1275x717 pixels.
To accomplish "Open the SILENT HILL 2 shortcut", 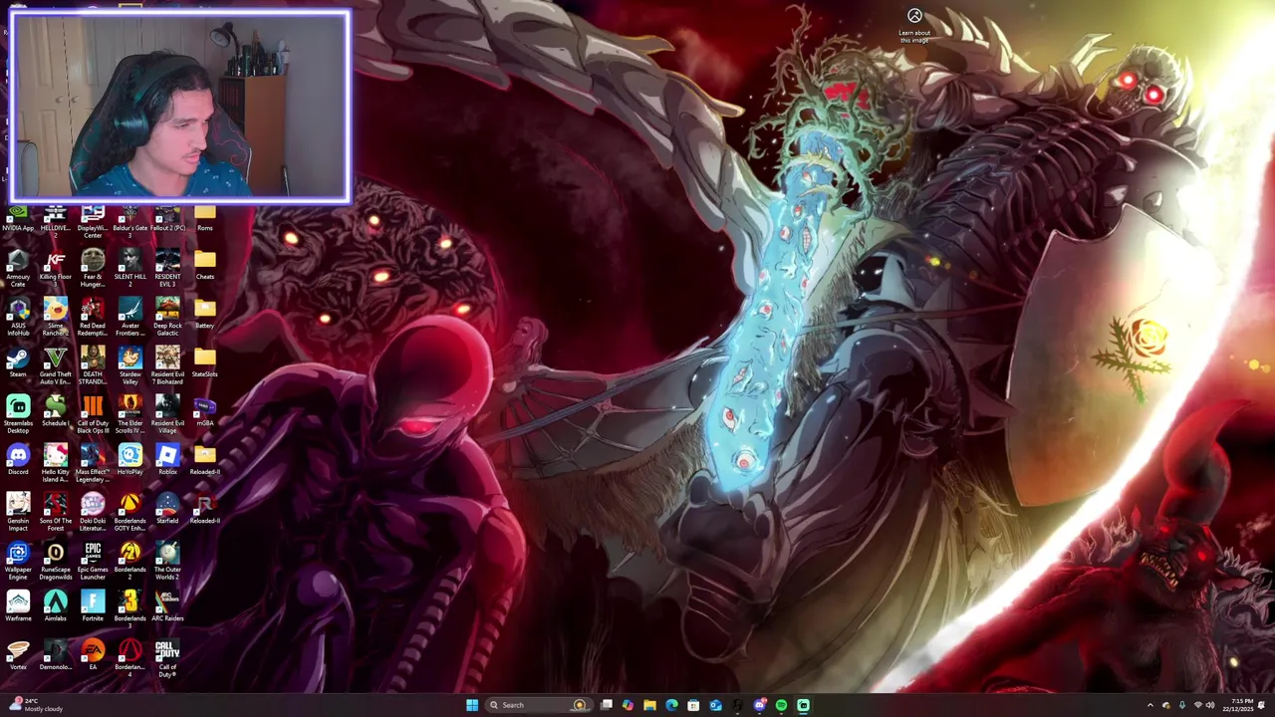I will 129,268.
